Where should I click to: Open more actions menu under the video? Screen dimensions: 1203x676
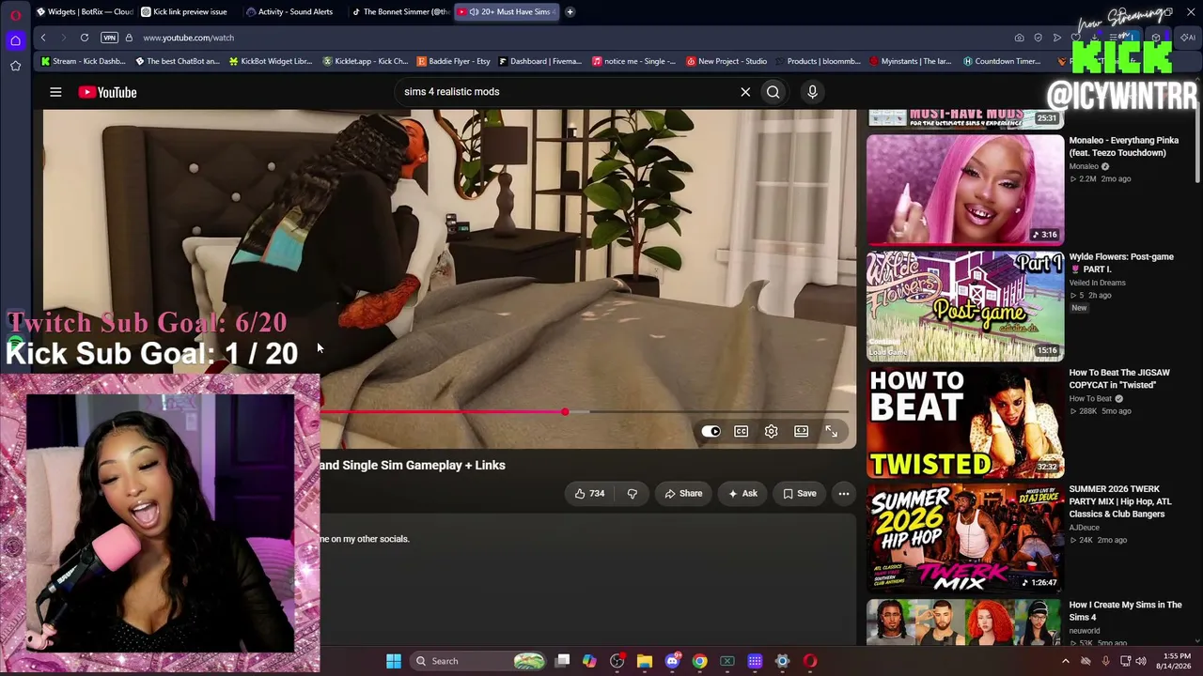(843, 494)
